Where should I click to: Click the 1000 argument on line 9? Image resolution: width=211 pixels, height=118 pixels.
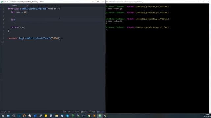pos(55,38)
